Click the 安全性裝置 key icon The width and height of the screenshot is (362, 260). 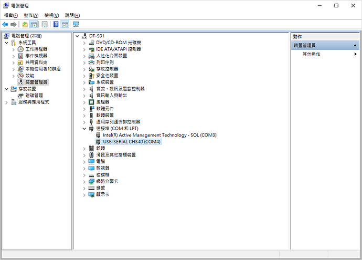pos(92,76)
